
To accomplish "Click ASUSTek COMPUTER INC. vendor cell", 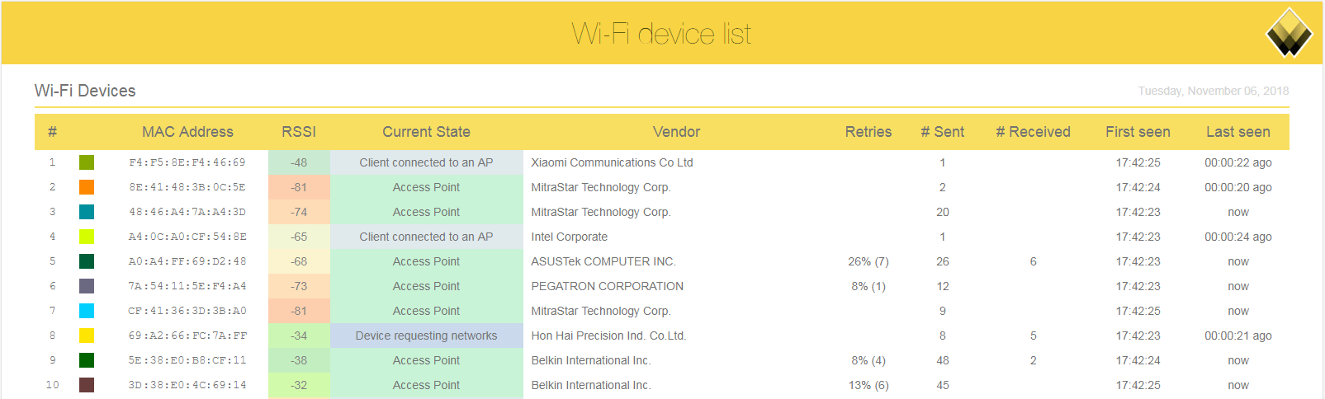I will tap(603, 261).
